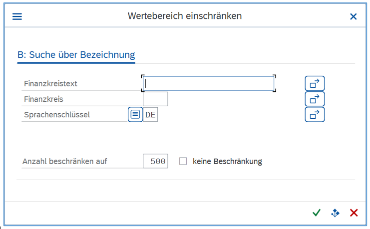Open multiple selection for Finanzkreis
This screenshot has height=229, width=370.
coord(315,99)
